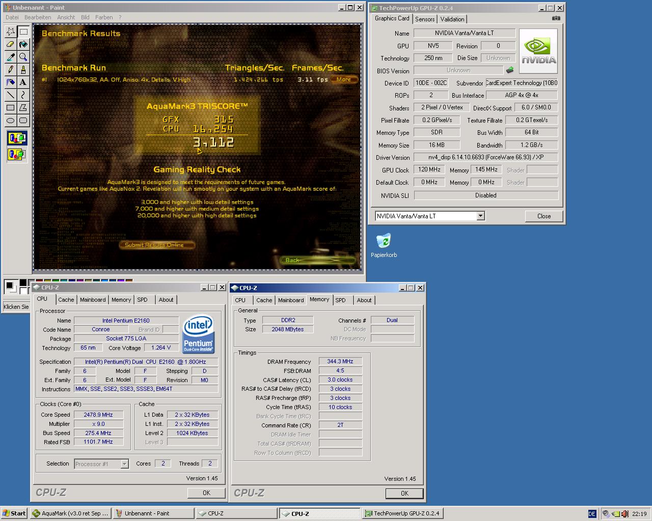Open Mainboard tab in left CPU-Z window
Viewport: 652px width, 521px height.
coord(93,300)
